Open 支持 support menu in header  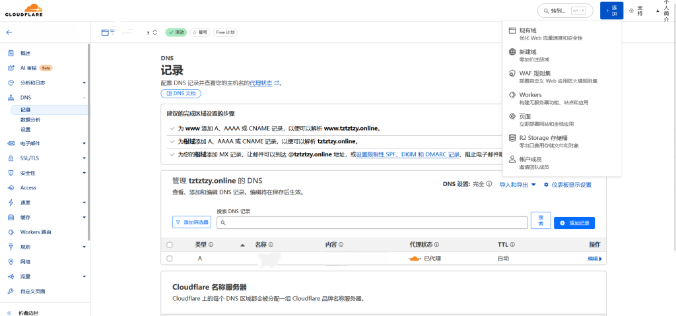[636, 11]
